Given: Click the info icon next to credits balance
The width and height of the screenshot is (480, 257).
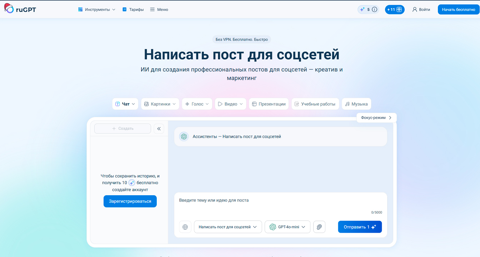Looking at the screenshot, I should (x=374, y=10).
